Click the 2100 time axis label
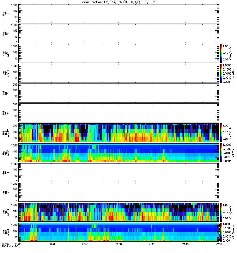The height and width of the screenshot is (253, 237). click(x=118, y=244)
